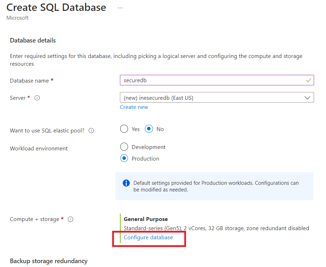Expand the Server dropdown chevron arrow
Viewport: 326px width, 267px height.
pos(307,98)
